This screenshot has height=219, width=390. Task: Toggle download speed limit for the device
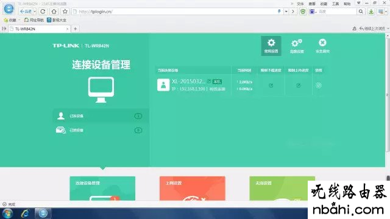271,85
